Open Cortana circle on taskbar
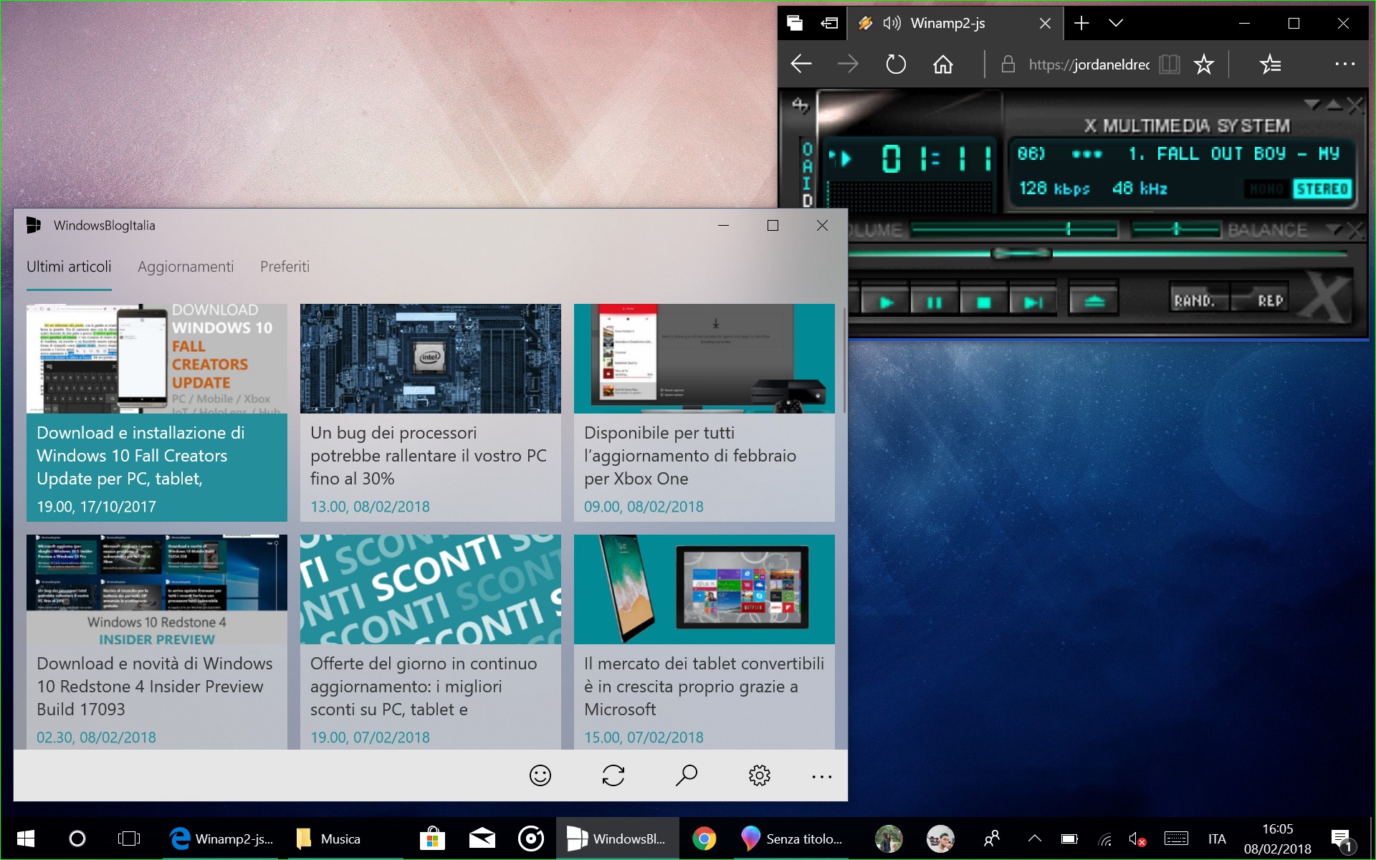Viewport: 1376px width, 860px height. tap(77, 838)
